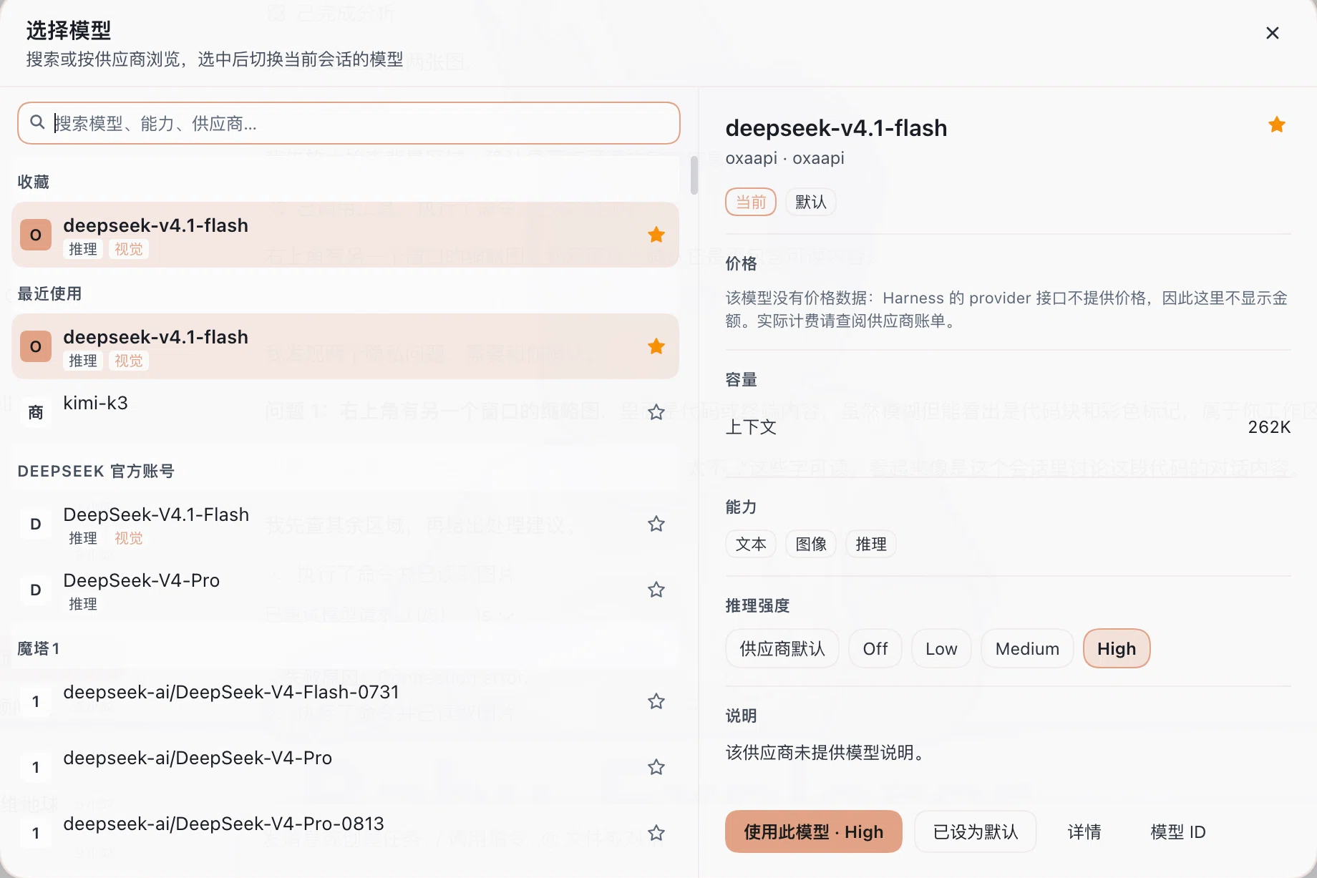Click the 魔塔 1 section header
Screen dimensions: 1317x878
[x=39, y=648]
